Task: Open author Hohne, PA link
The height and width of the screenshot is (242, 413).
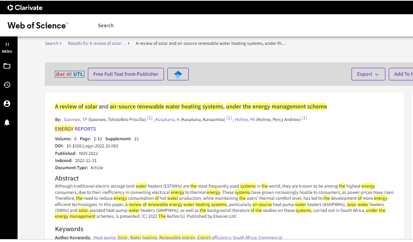Action: pyautogui.click(x=244, y=120)
